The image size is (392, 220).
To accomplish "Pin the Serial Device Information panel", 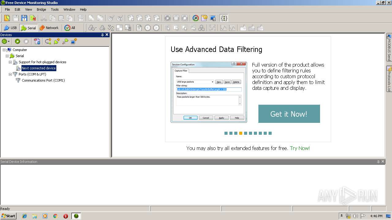I will [x=378, y=162].
